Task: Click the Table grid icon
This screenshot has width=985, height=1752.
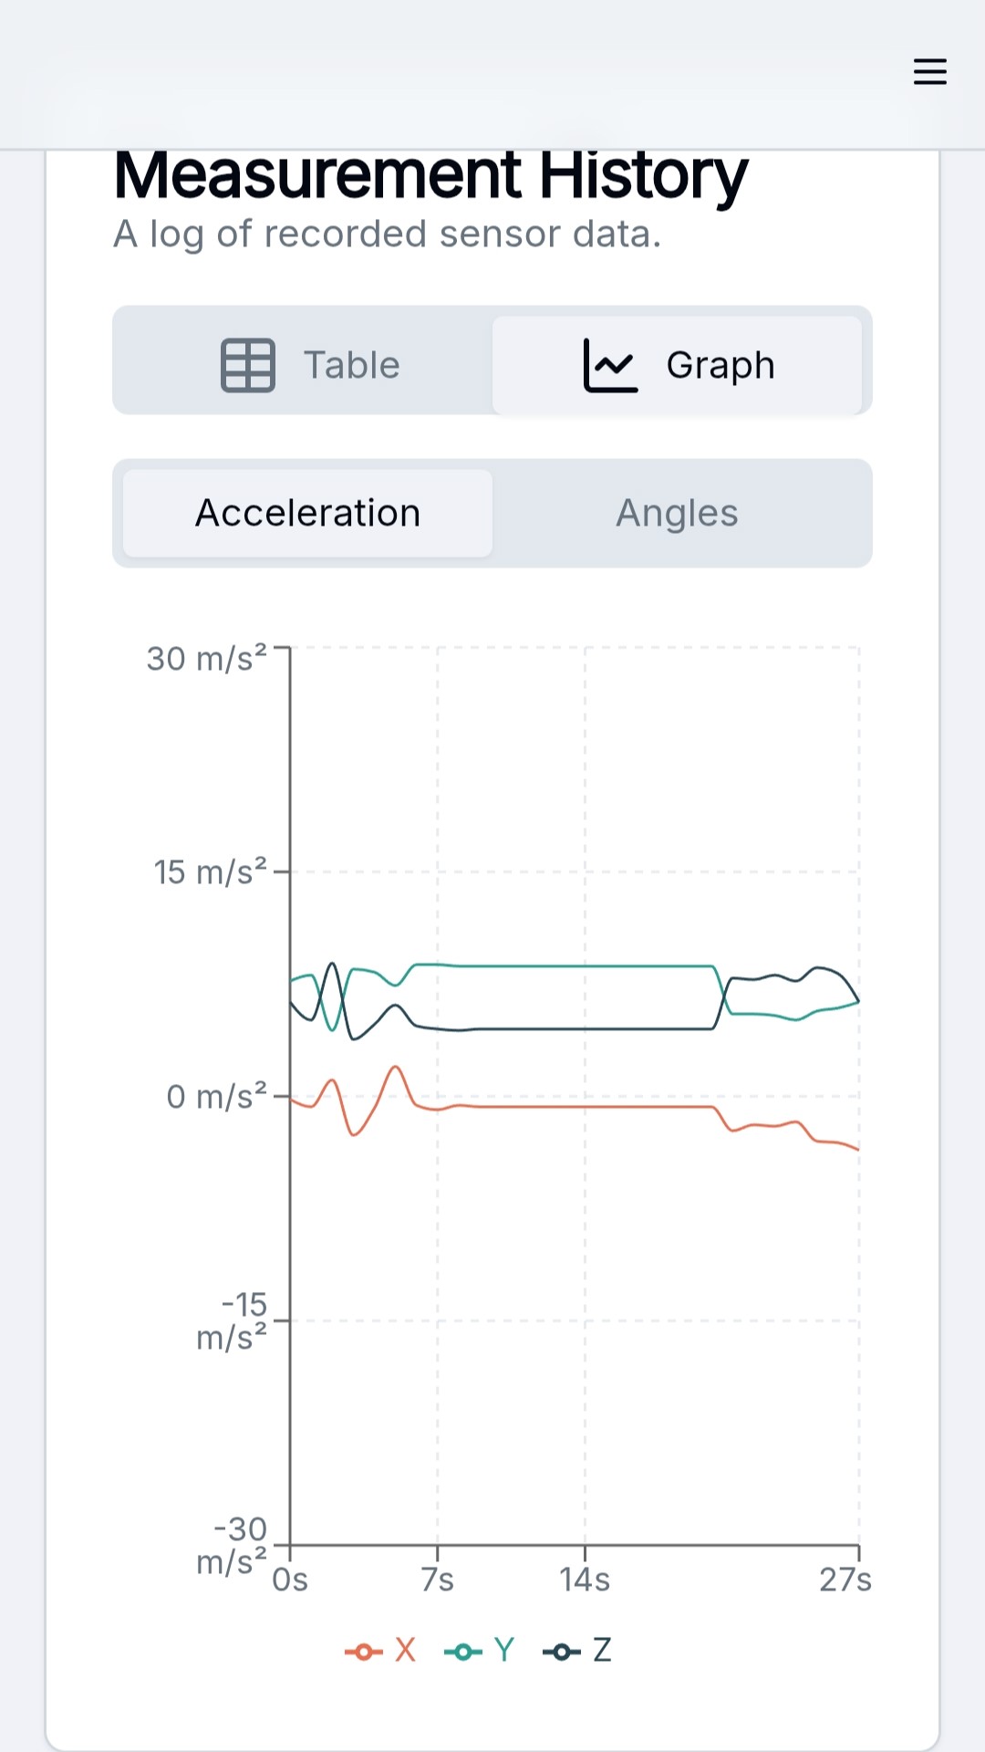Action: (248, 365)
